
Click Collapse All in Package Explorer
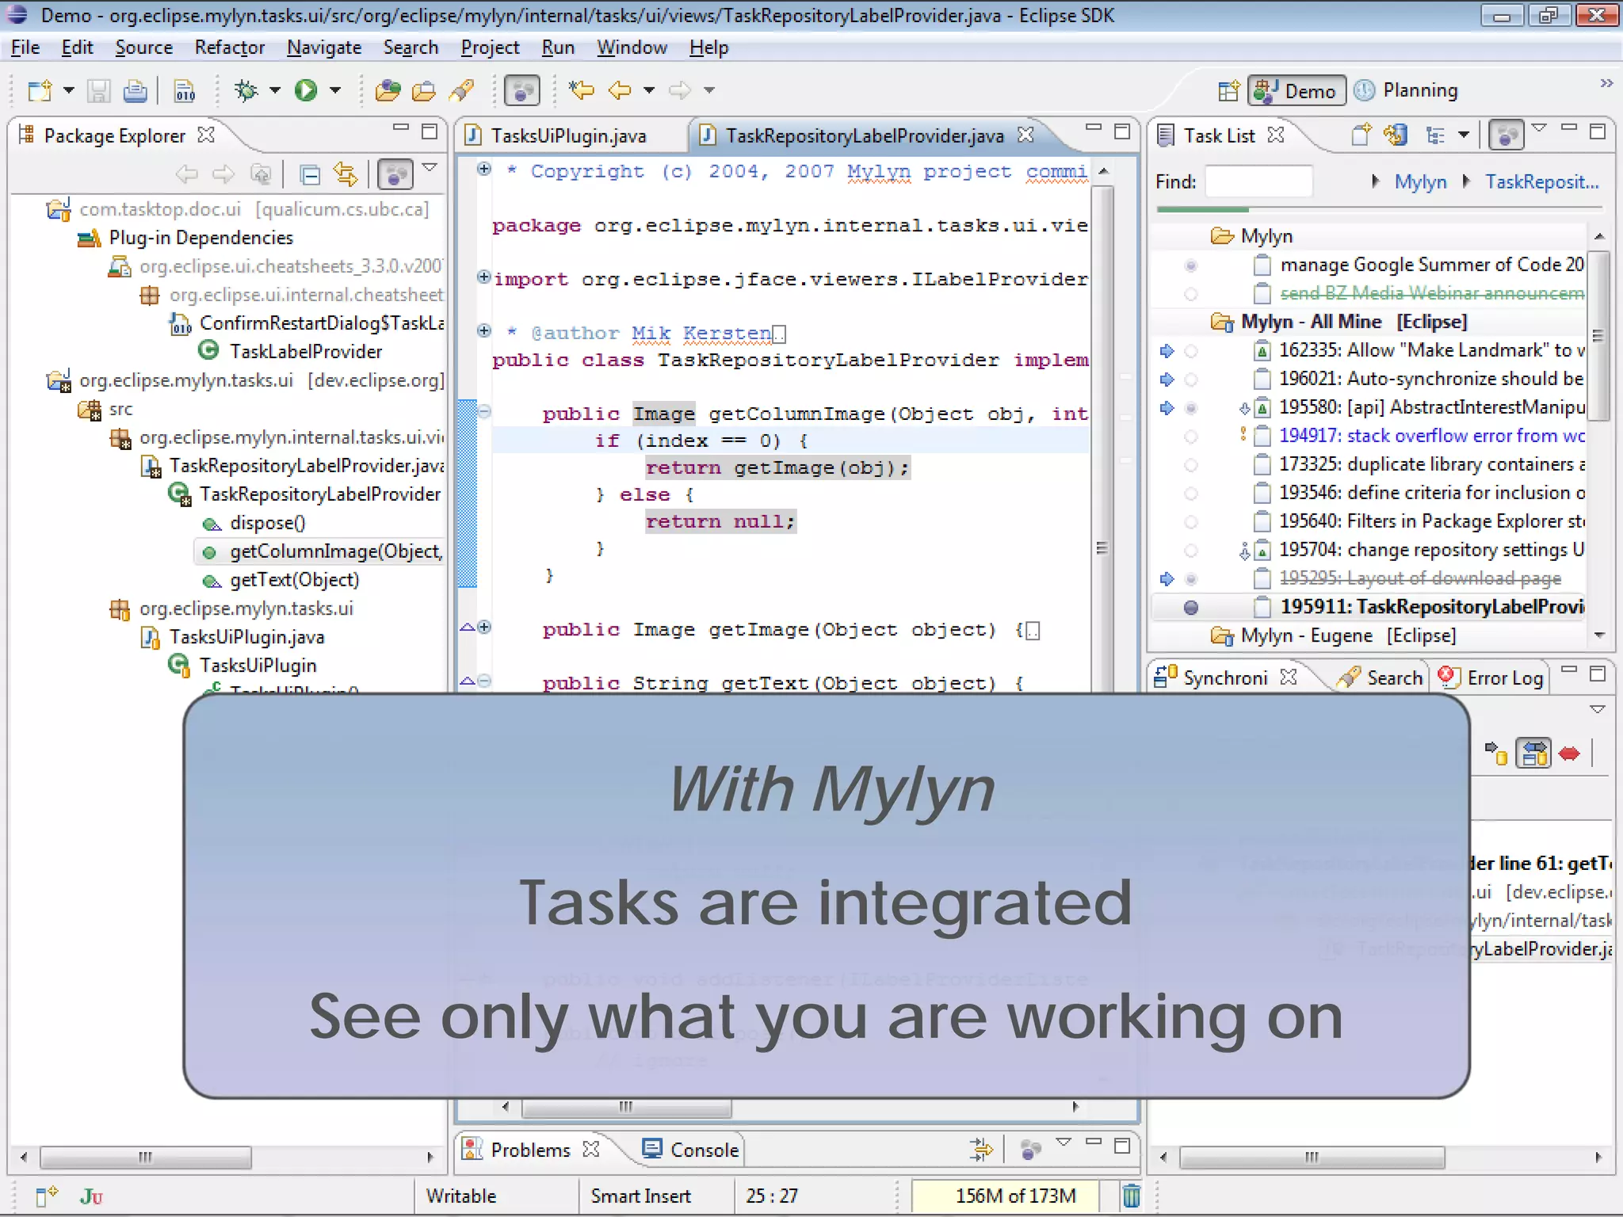(x=311, y=174)
